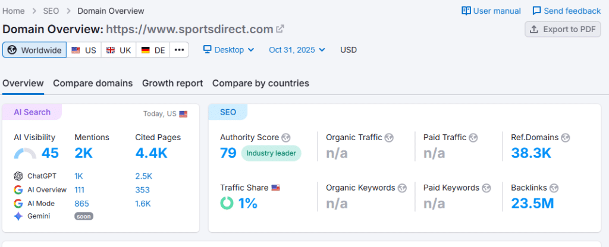The width and height of the screenshot is (609, 247).
Task: Click the globe icon beside Ref.Domains
Action: 566,137
